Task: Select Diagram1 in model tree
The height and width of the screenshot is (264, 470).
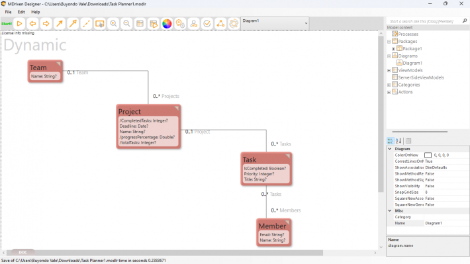Action: pos(412,64)
